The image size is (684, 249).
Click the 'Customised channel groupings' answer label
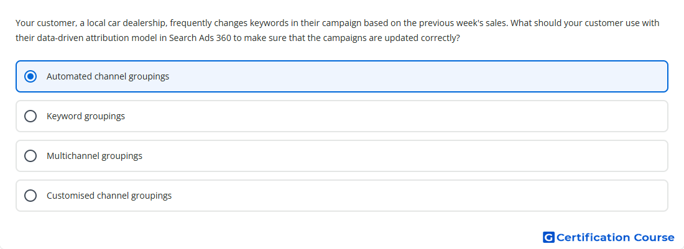coord(109,196)
